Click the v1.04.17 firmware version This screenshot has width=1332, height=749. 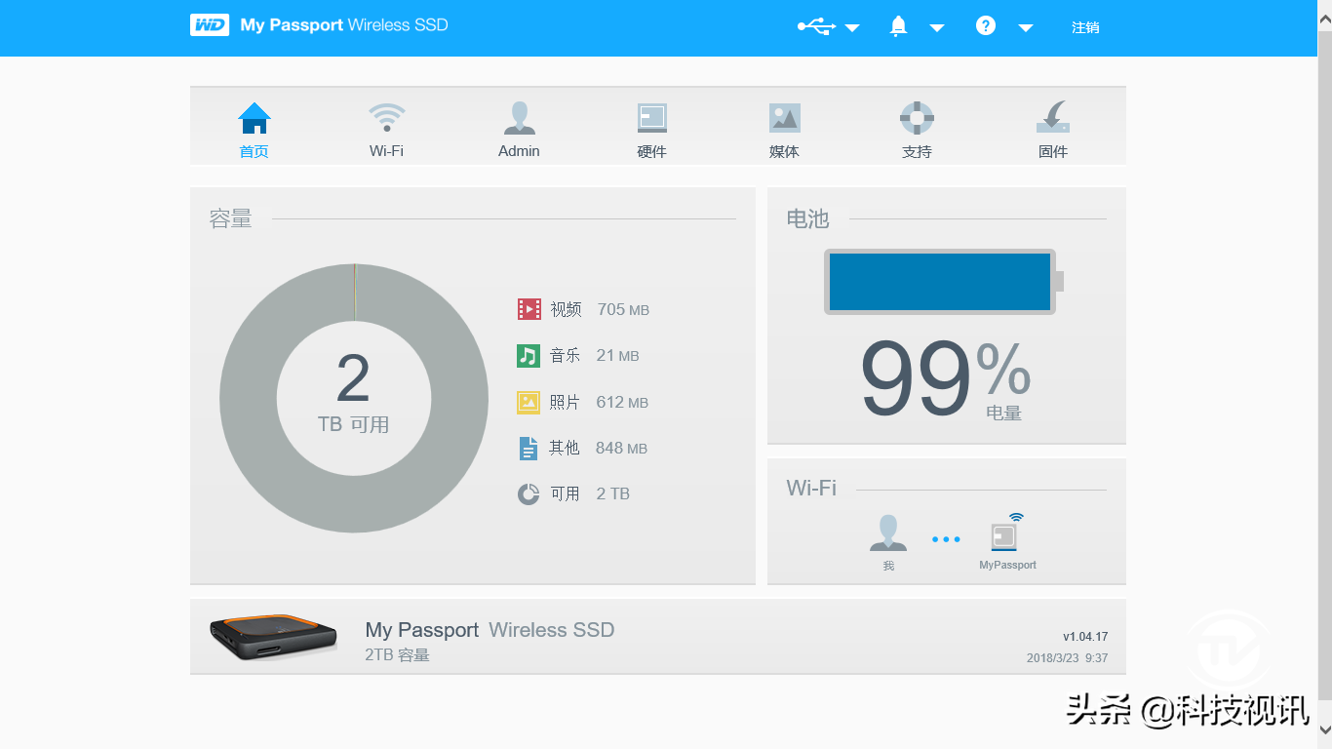coord(1085,637)
